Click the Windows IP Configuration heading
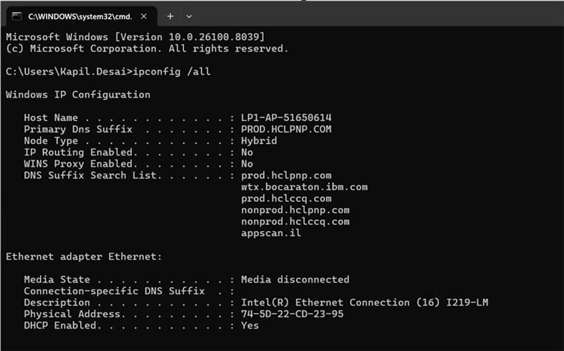The height and width of the screenshot is (351, 564). [x=78, y=94]
